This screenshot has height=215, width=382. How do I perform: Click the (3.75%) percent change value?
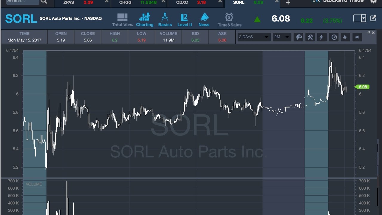click(x=332, y=21)
